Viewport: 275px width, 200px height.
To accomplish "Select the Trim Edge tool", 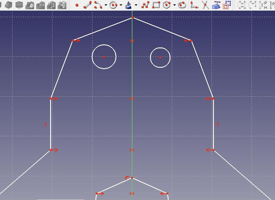I will click(205, 5).
